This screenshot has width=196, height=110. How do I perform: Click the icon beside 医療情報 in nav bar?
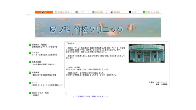[112, 12]
